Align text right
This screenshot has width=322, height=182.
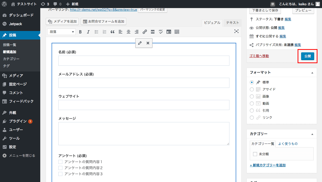tap(137, 32)
